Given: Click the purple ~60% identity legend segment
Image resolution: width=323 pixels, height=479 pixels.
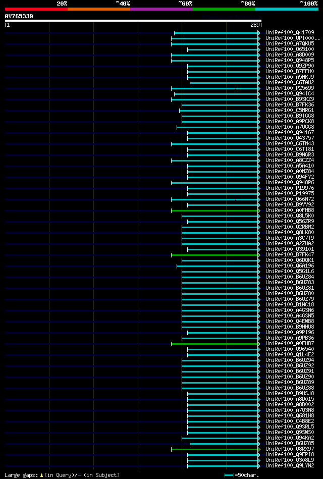Looking at the screenshot, I should coord(161,9).
